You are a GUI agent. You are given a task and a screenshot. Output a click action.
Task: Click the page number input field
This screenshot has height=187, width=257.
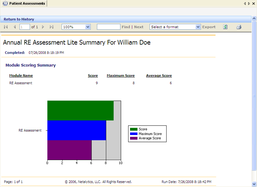click(x=25, y=27)
